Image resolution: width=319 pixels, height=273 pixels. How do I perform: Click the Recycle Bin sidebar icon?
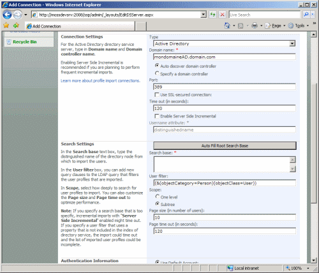[9, 42]
